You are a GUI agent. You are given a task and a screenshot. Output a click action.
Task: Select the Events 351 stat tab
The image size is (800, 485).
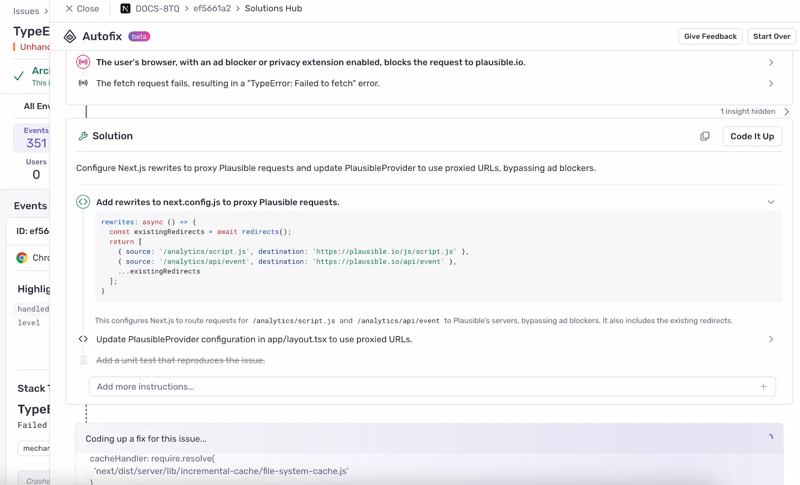pyautogui.click(x=32, y=138)
